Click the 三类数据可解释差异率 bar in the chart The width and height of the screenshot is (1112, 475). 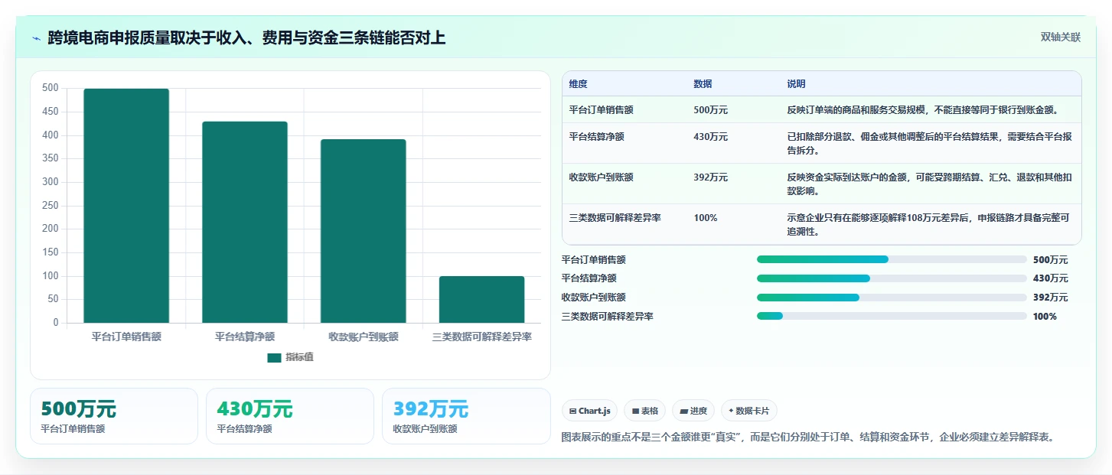482,299
